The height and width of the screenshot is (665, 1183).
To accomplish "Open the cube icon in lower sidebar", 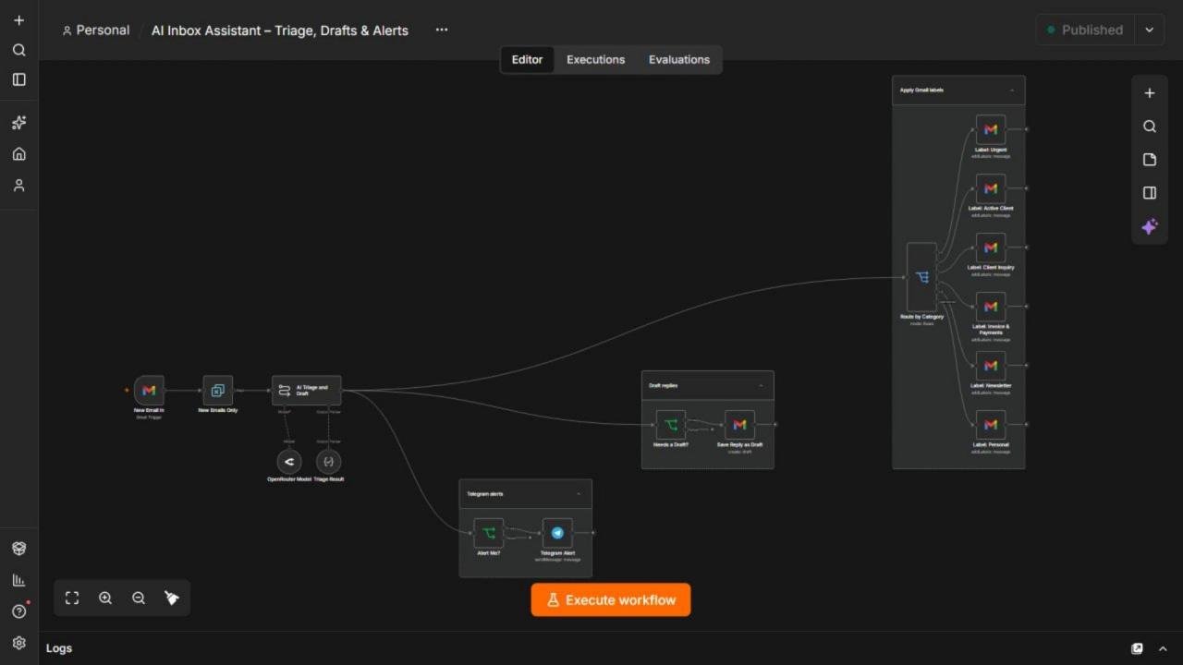I will point(18,549).
